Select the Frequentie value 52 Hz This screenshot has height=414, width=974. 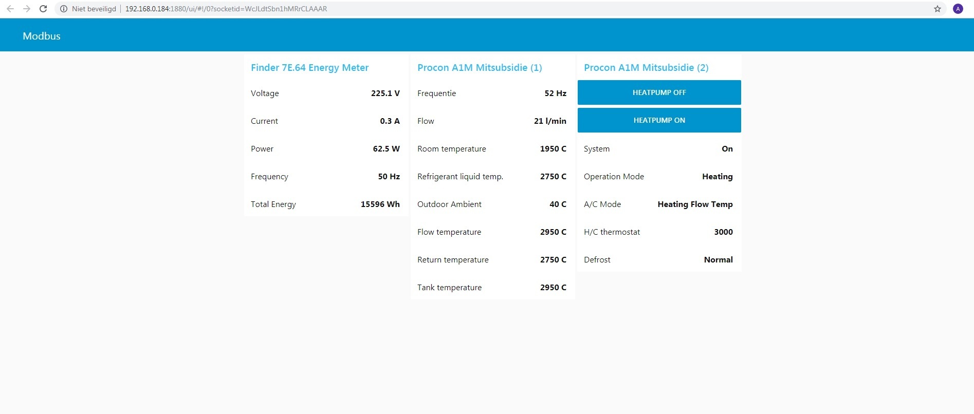tap(555, 93)
